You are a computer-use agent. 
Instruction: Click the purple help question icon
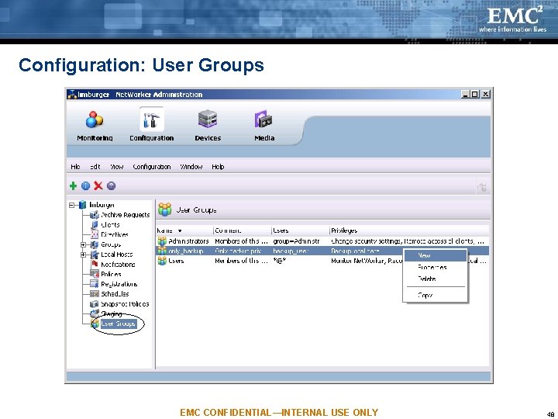pos(111,185)
